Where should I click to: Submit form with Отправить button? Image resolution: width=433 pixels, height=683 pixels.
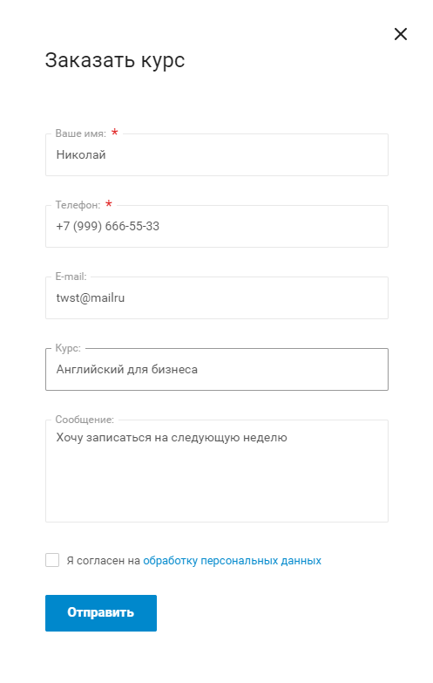[101, 613]
